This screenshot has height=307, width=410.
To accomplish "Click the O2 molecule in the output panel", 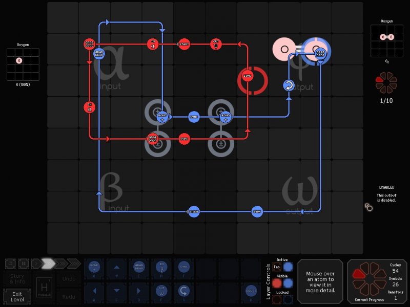I will tap(387, 37).
